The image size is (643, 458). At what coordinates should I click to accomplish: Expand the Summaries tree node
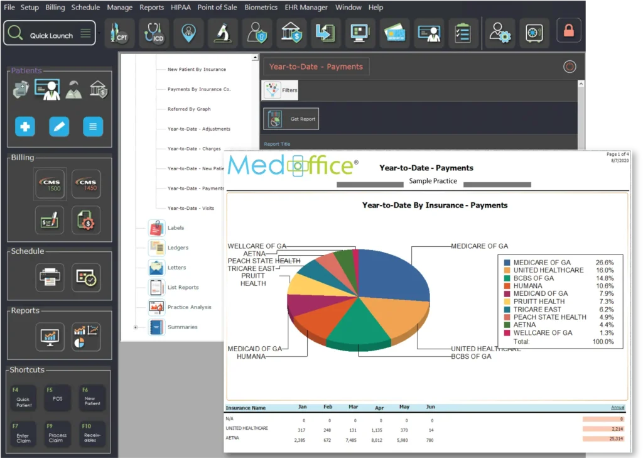tap(135, 327)
